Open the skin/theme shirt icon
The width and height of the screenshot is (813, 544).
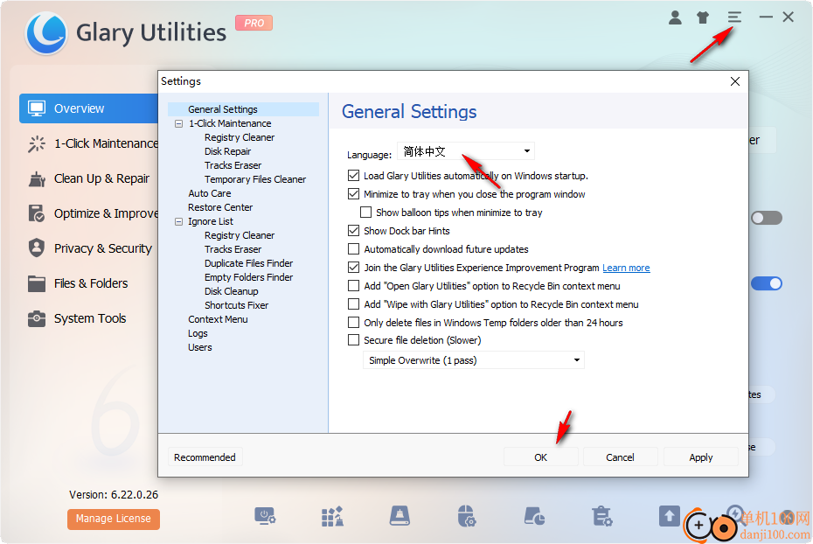click(703, 17)
